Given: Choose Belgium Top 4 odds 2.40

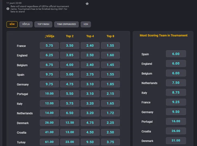Looking at the screenshot, I should (90, 65).
